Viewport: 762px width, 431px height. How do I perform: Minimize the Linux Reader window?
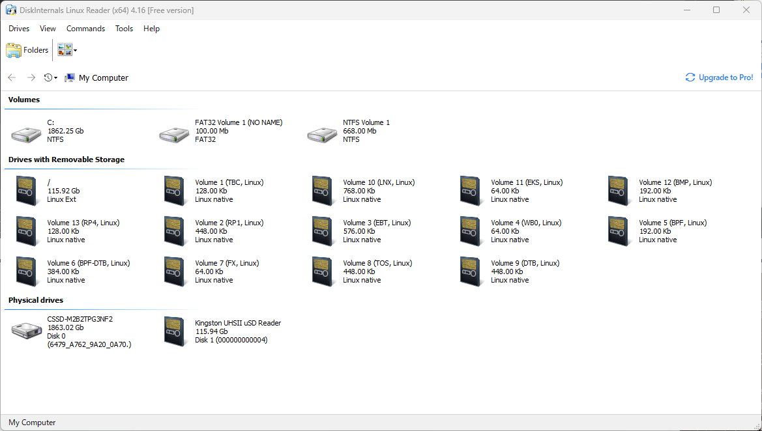pos(687,10)
